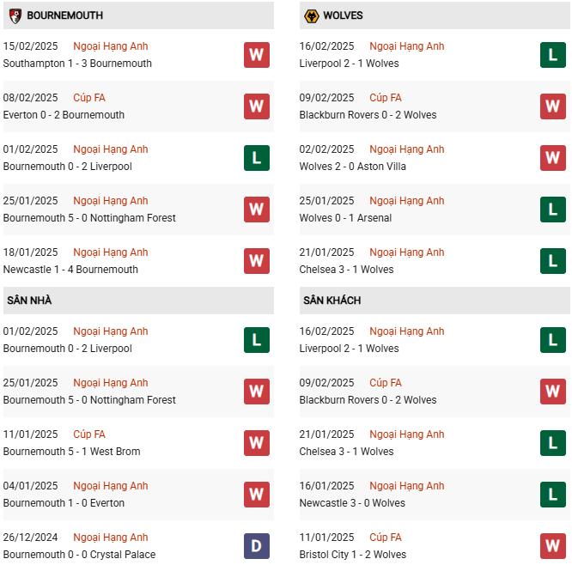Screen dimensions: 572x565
Task: Click the Bournemouth club crest icon
Action: point(15,15)
